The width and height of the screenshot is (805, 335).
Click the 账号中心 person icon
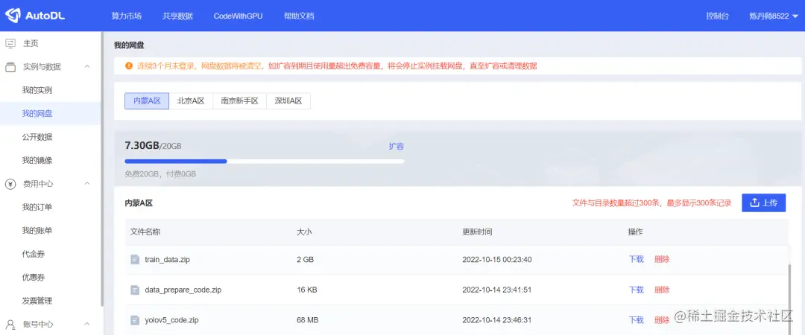(x=10, y=325)
